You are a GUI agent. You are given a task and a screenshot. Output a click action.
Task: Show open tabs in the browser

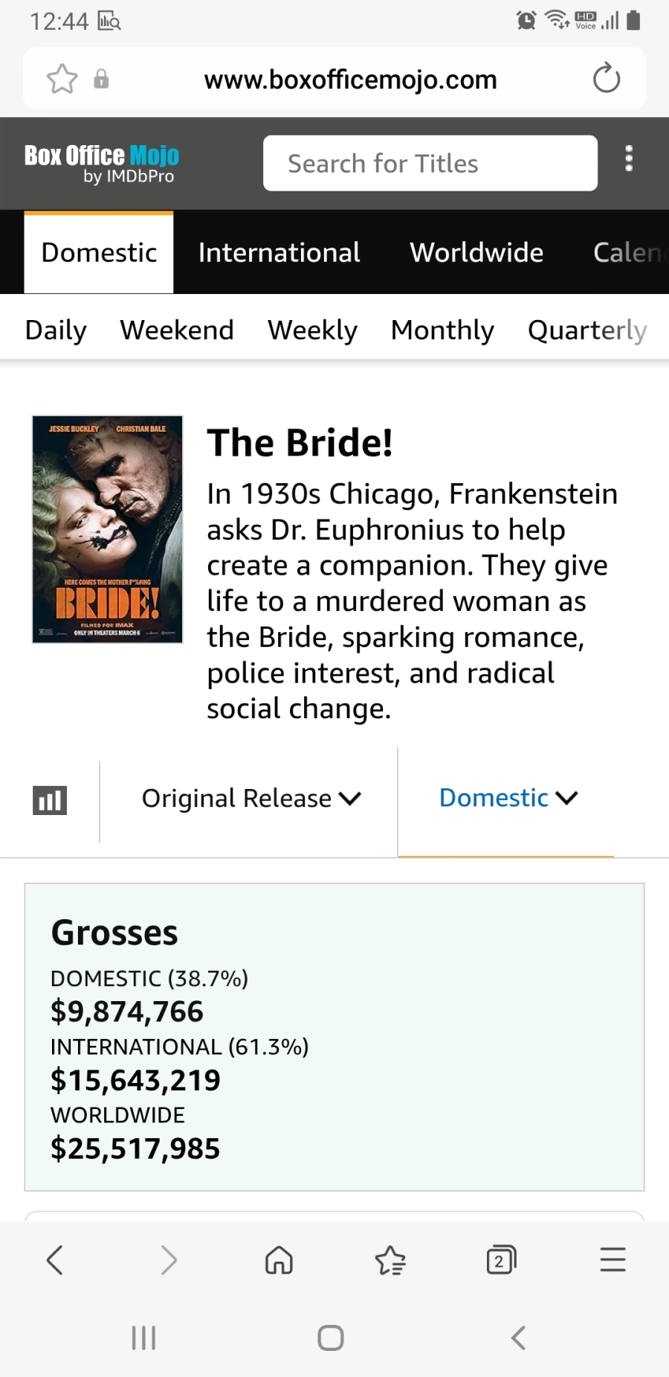[501, 1260]
